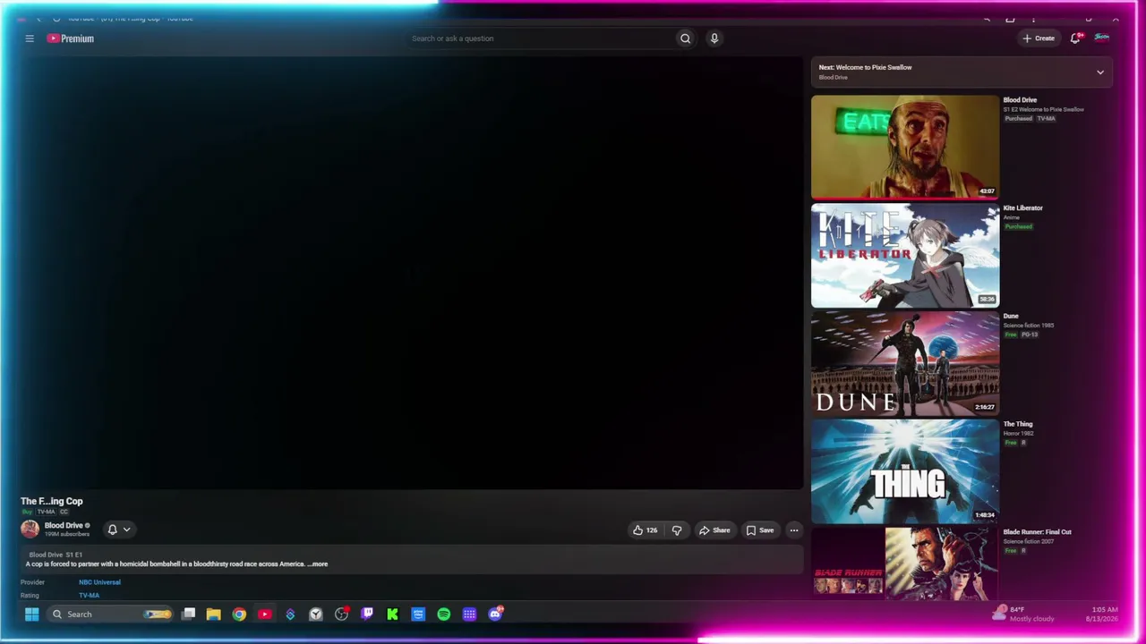The image size is (1146, 644).
Task: Open the taskbar clock and date
Action: click(1104, 614)
